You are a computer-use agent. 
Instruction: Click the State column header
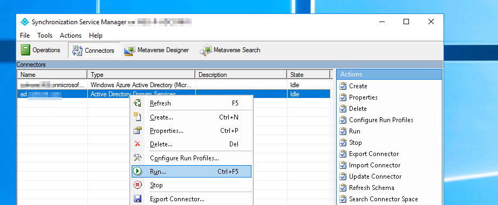(x=309, y=75)
